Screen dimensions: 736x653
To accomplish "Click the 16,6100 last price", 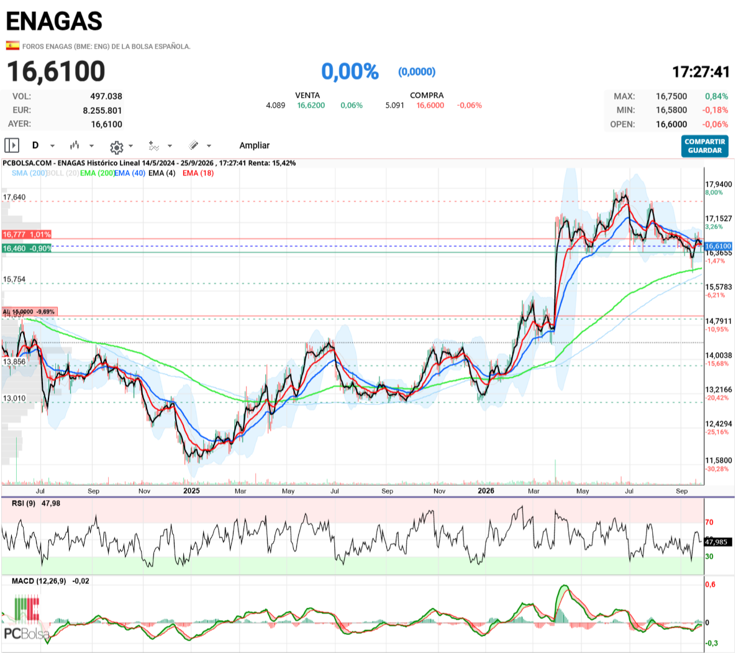I will (57, 72).
